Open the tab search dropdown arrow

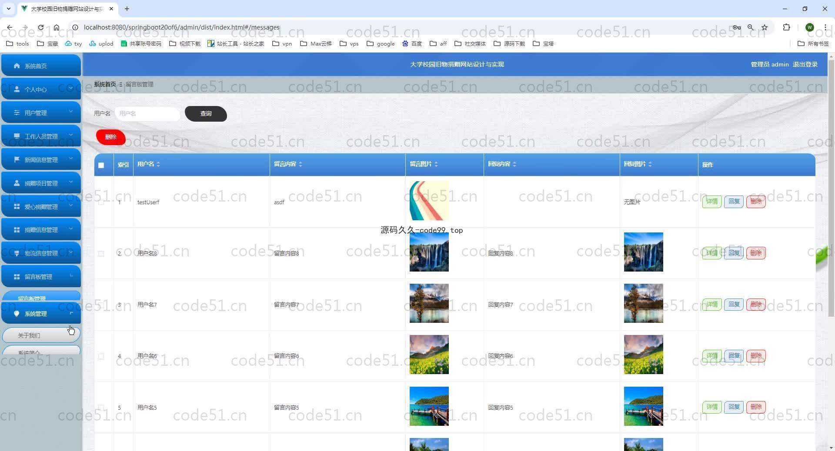8,9
